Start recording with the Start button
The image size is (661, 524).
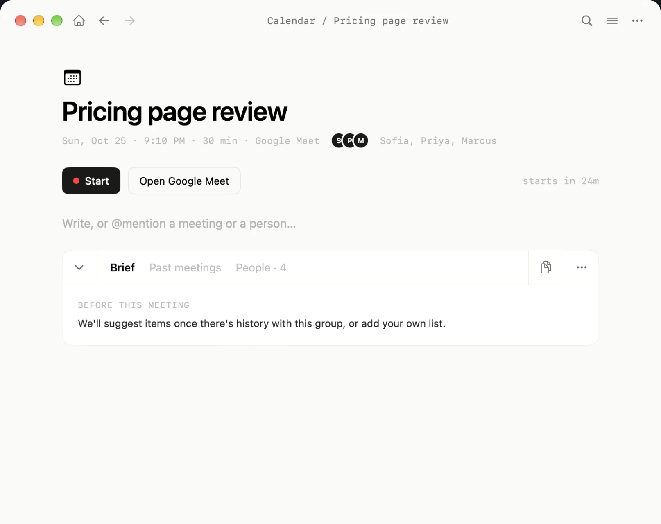point(91,181)
